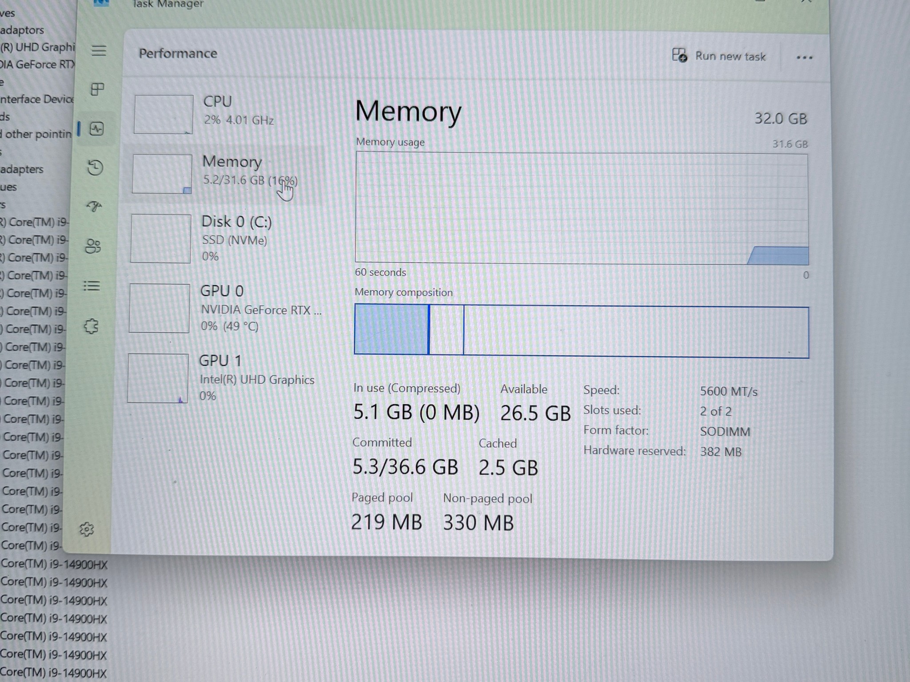910x682 pixels.
Task: Open Task Manager settings gear
Action: pyautogui.click(x=87, y=529)
